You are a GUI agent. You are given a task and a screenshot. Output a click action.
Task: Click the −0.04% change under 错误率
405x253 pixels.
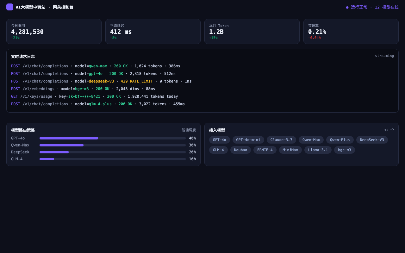[315, 38]
